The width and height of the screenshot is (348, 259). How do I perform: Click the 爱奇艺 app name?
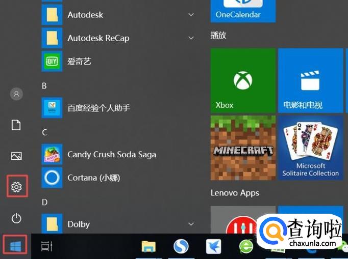click(79, 62)
